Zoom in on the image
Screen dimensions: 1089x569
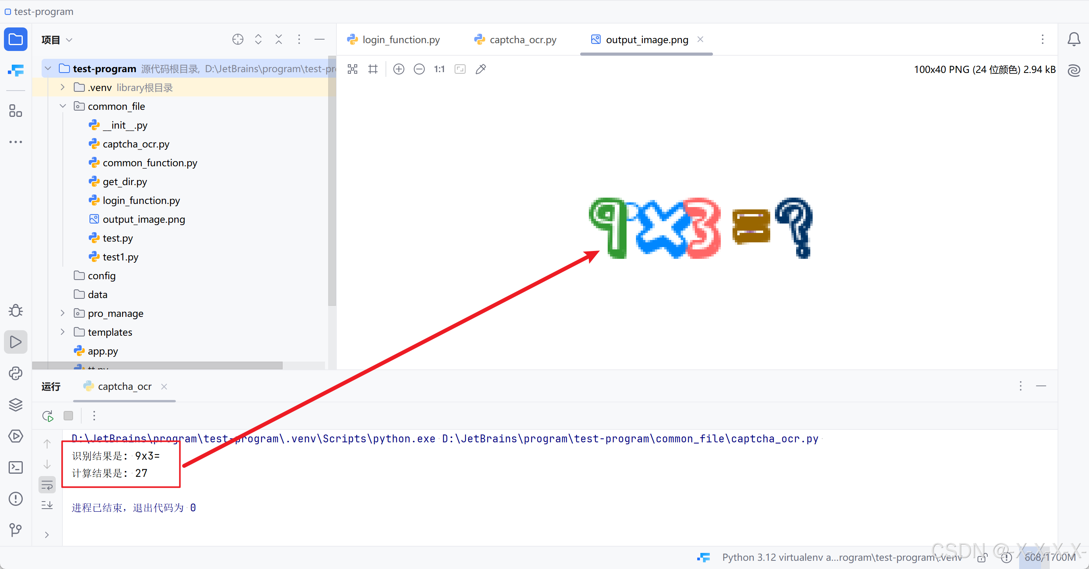coord(398,69)
